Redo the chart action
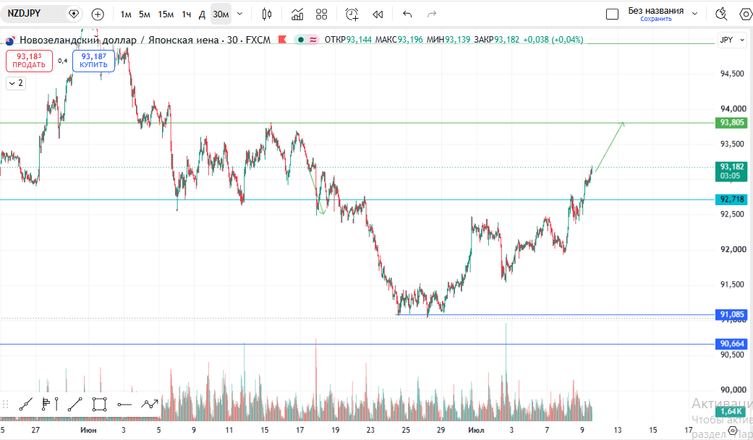The width and height of the screenshot is (753, 440). point(432,14)
